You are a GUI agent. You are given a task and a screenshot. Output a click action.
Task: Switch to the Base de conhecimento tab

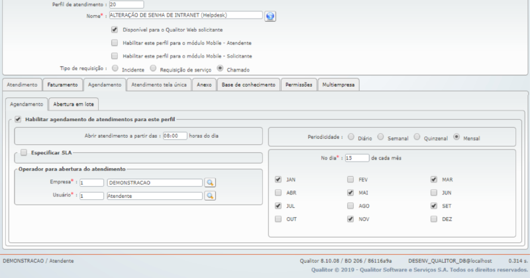pyautogui.click(x=248, y=85)
